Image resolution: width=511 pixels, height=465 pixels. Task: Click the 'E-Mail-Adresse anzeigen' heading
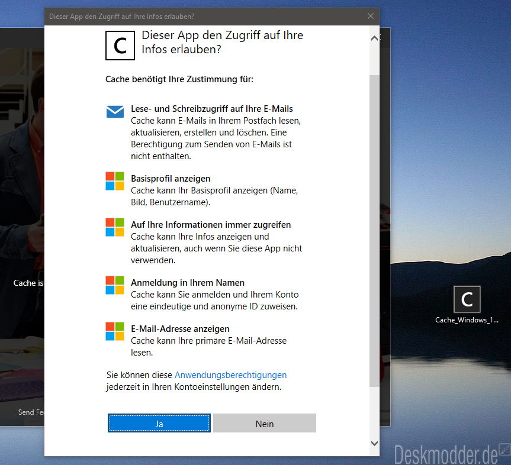pyautogui.click(x=180, y=329)
